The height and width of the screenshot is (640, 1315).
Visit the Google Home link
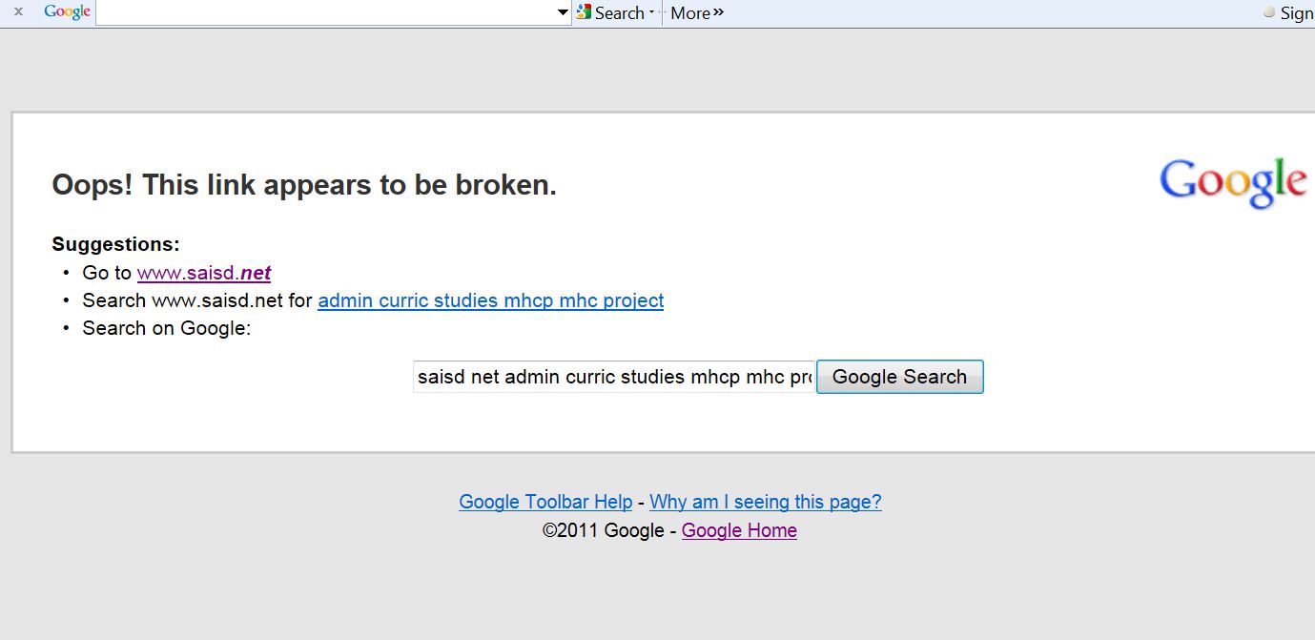pyautogui.click(x=739, y=530)
